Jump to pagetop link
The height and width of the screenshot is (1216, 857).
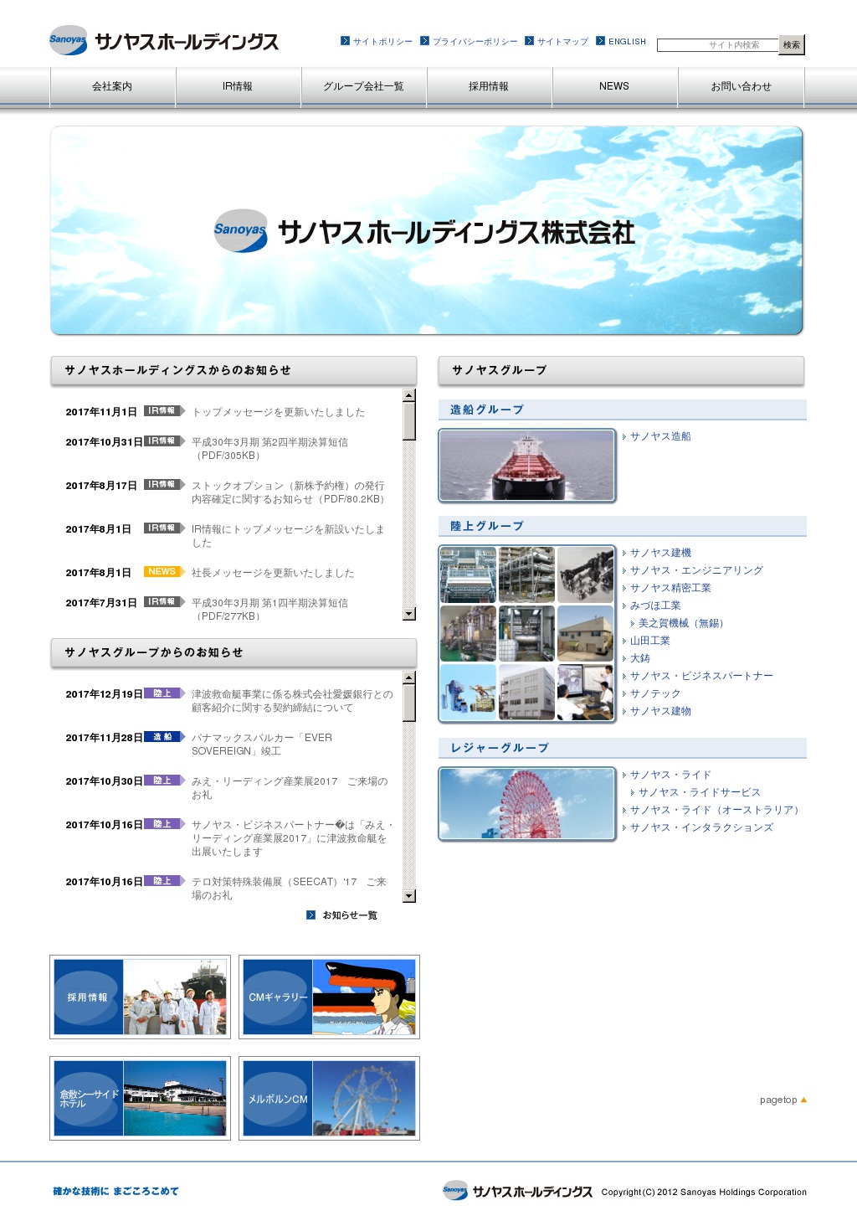[x=783, y=1100]
